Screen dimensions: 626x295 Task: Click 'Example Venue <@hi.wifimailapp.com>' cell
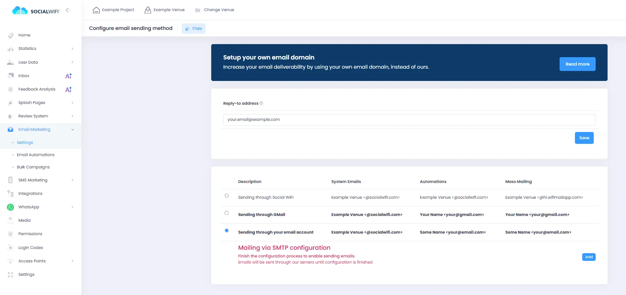pos(544,197)
